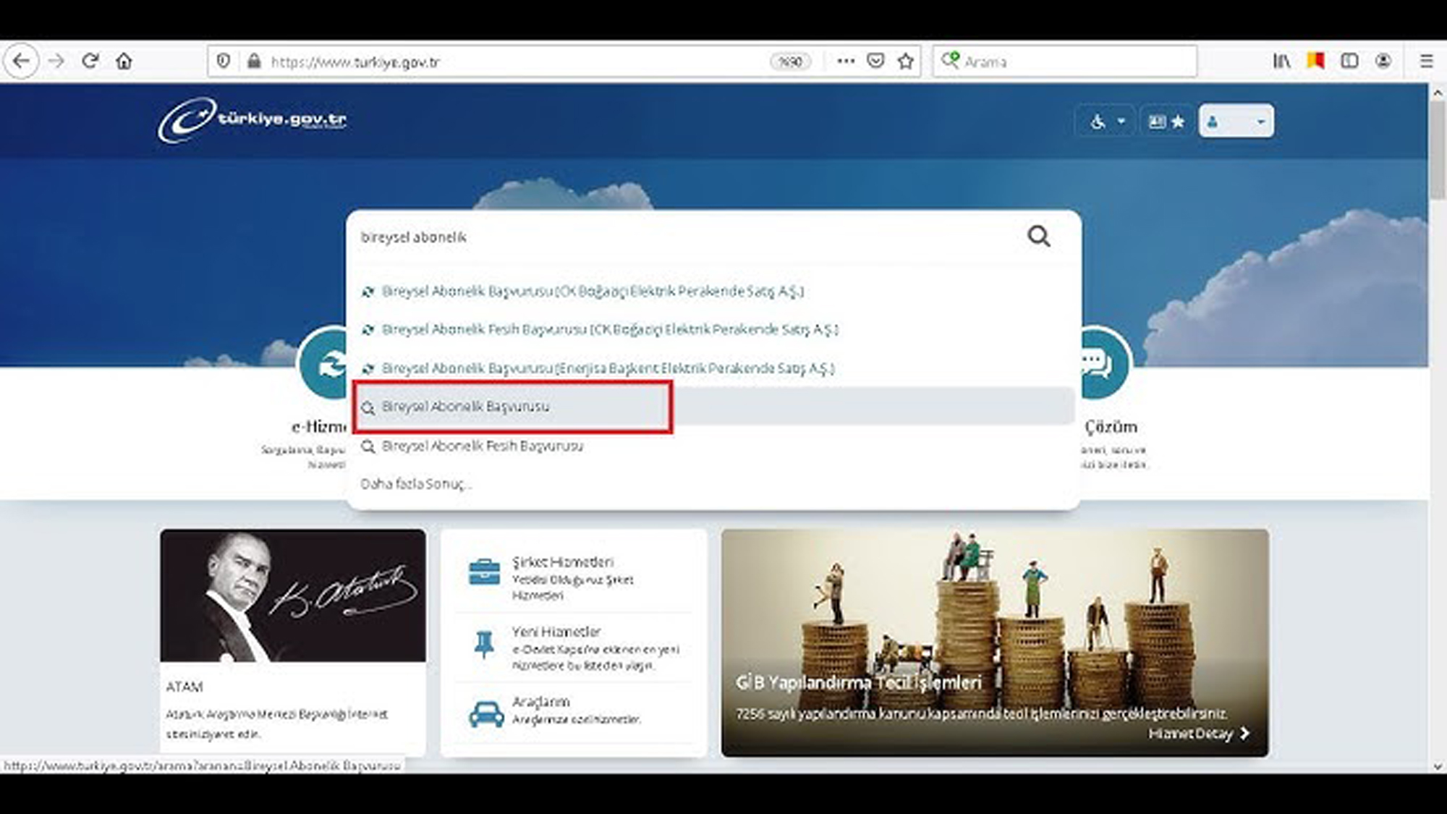This screenshot has width=1447, height=814.
Task: Reload the page with refresh icon
Action: click(90, 62)
